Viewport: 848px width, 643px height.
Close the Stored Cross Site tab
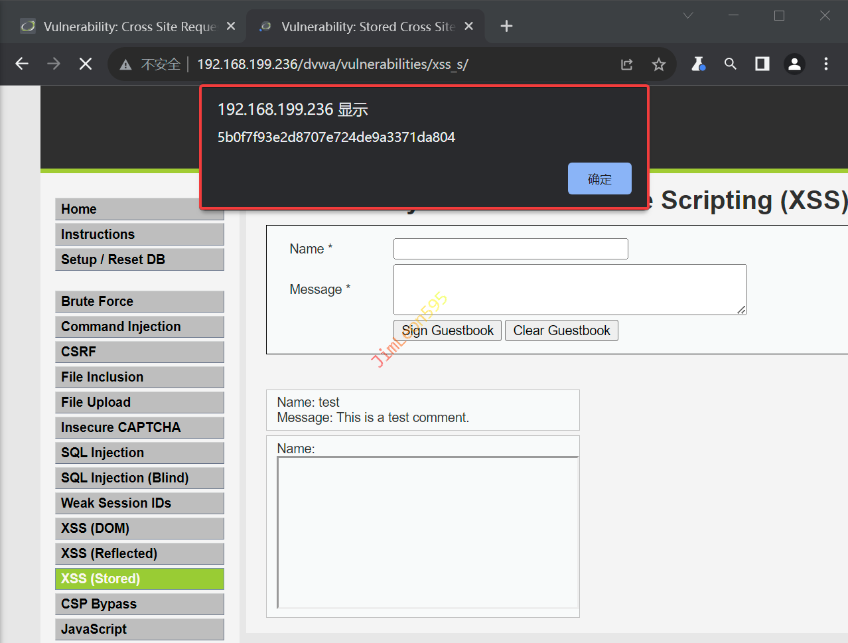tap(468, 26)
